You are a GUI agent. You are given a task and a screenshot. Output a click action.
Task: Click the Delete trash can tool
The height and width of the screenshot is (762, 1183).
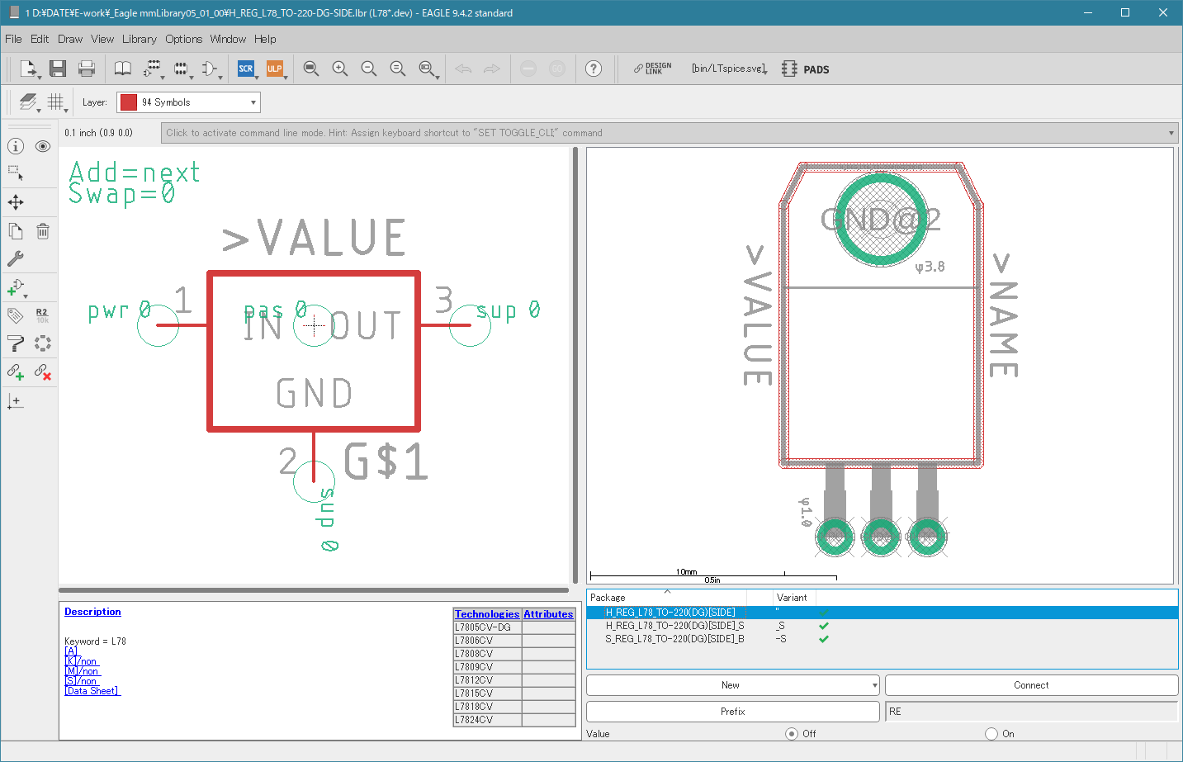coord(43,231)
